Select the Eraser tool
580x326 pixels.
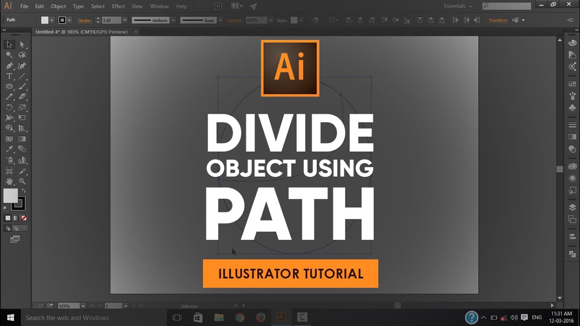point(22,97)
